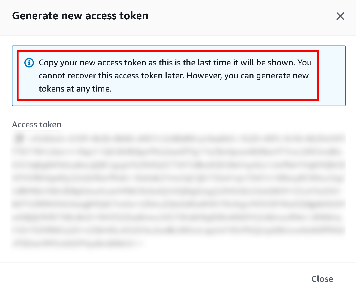The height and width of the screenshot is (294, 356).
Task: Click the blue info icon in the alert
Action: pos(29,63)
